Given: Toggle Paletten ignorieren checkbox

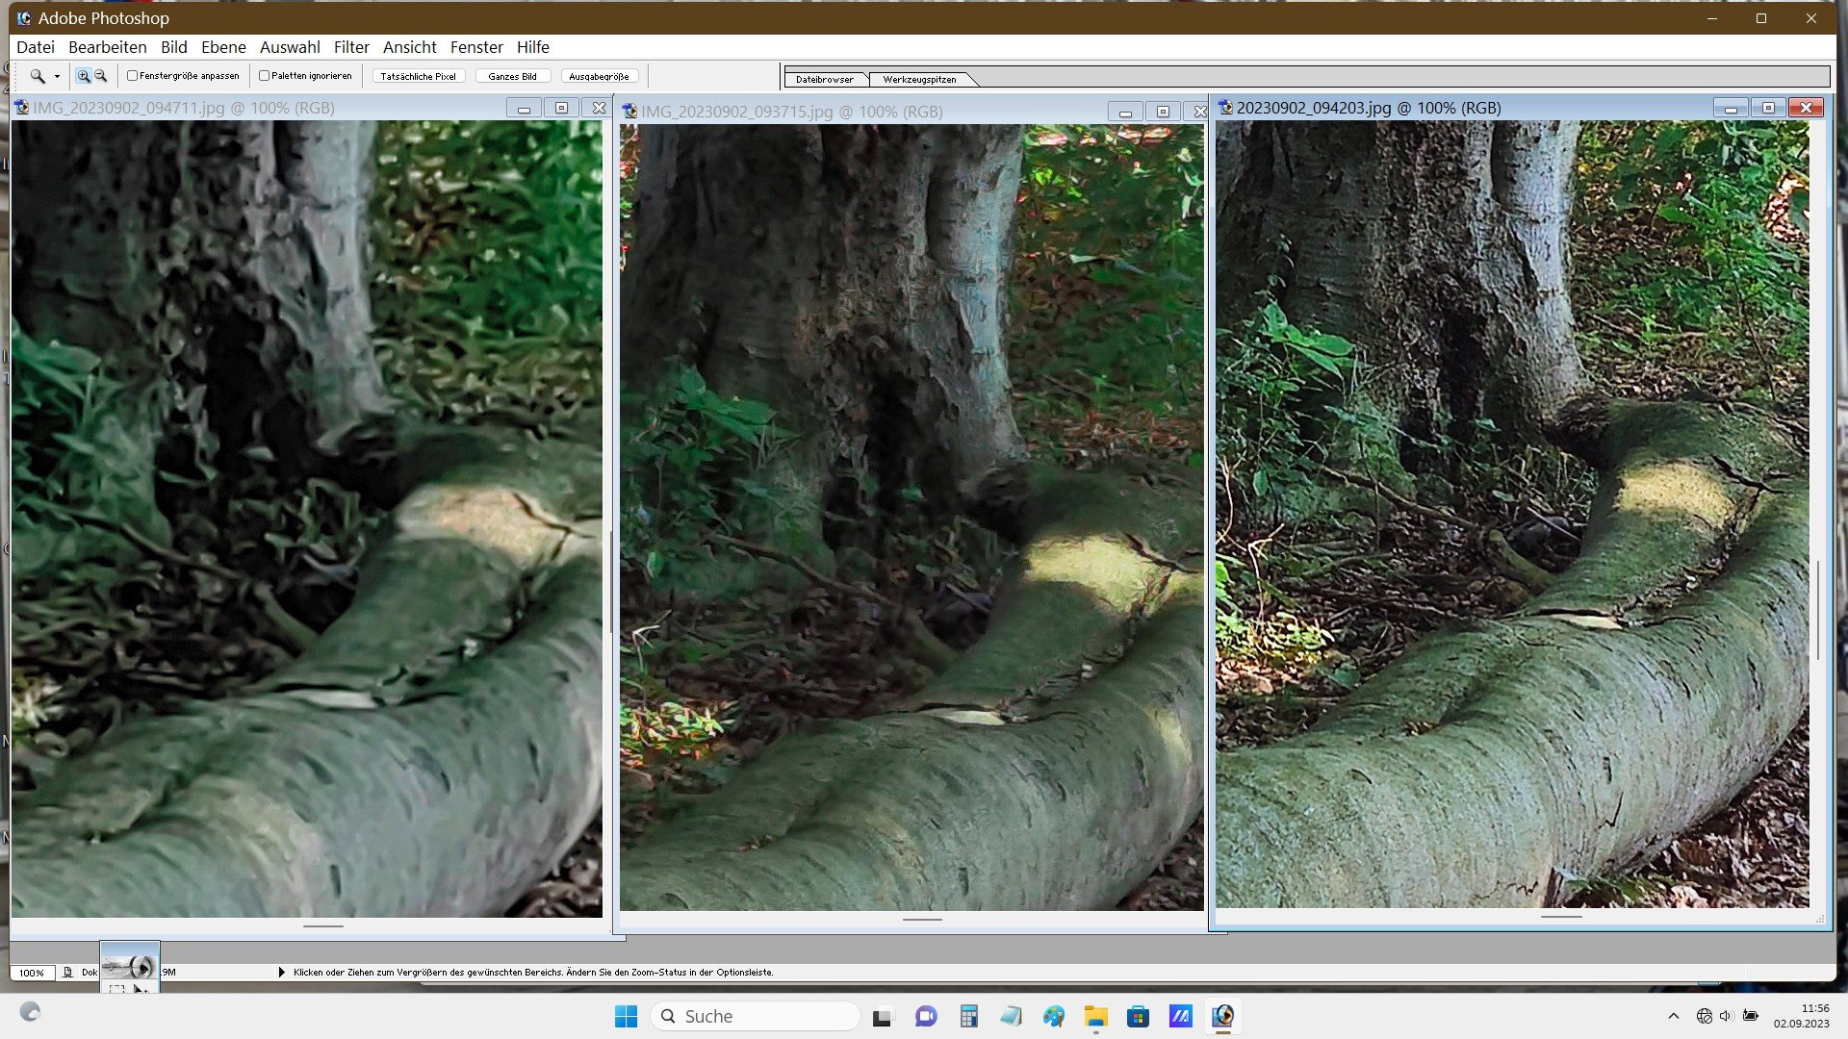Looking at the screenshot, I should 264,76.
